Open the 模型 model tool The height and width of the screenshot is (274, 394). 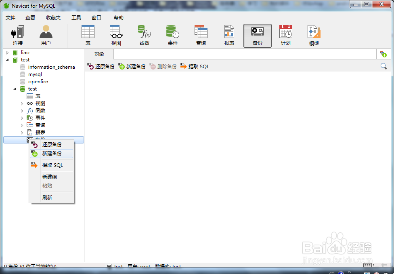point(314,36)
